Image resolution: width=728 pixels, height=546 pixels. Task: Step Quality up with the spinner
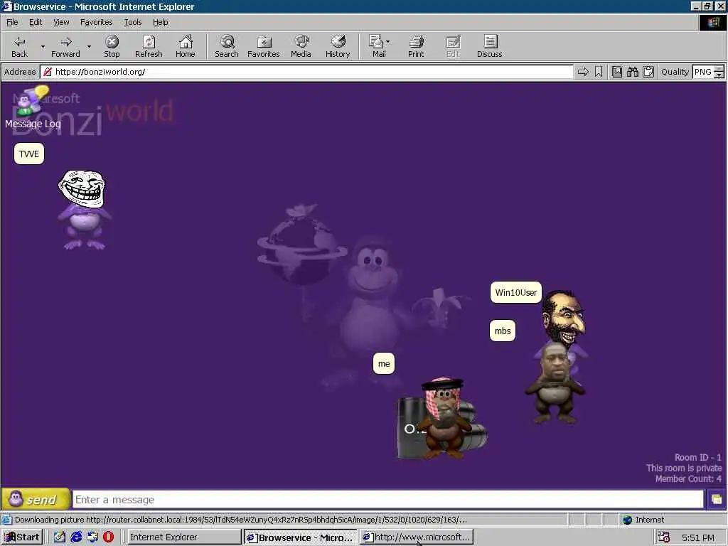(719, 69)
